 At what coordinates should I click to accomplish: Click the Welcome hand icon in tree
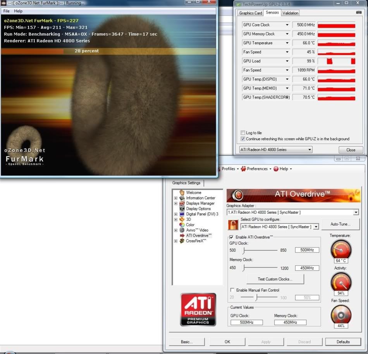(x=182, y=192)
